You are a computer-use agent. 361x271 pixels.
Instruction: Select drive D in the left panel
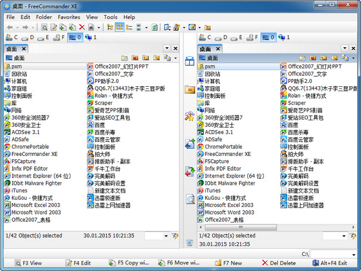click(x=28, y=37)
